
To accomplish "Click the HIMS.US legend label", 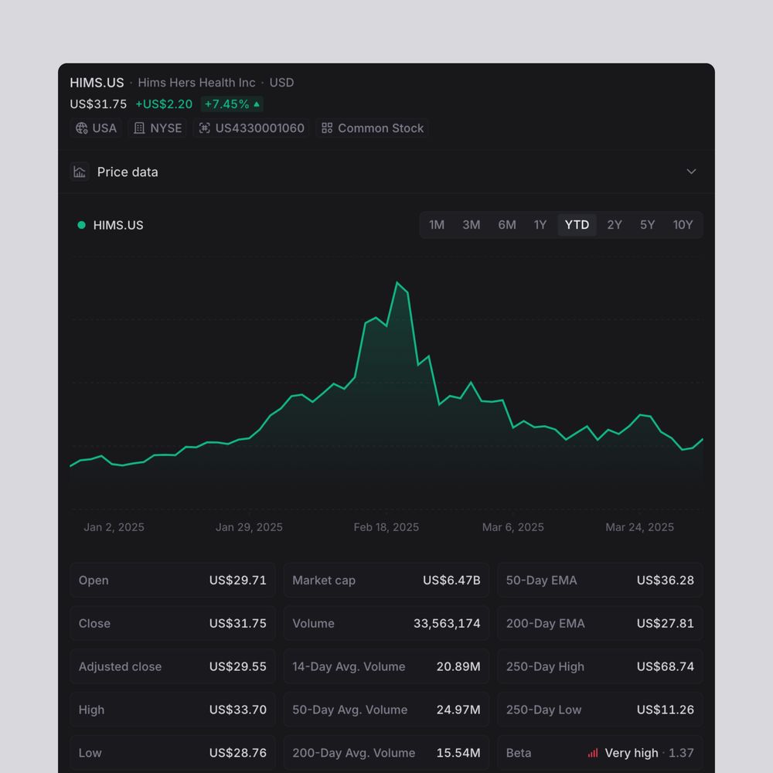I will tap(118, 225).
